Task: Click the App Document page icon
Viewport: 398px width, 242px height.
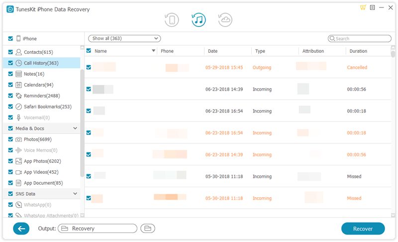Action: (18, 183)
